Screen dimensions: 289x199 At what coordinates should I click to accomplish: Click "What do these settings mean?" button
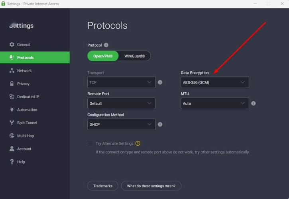tap(151, 186)
